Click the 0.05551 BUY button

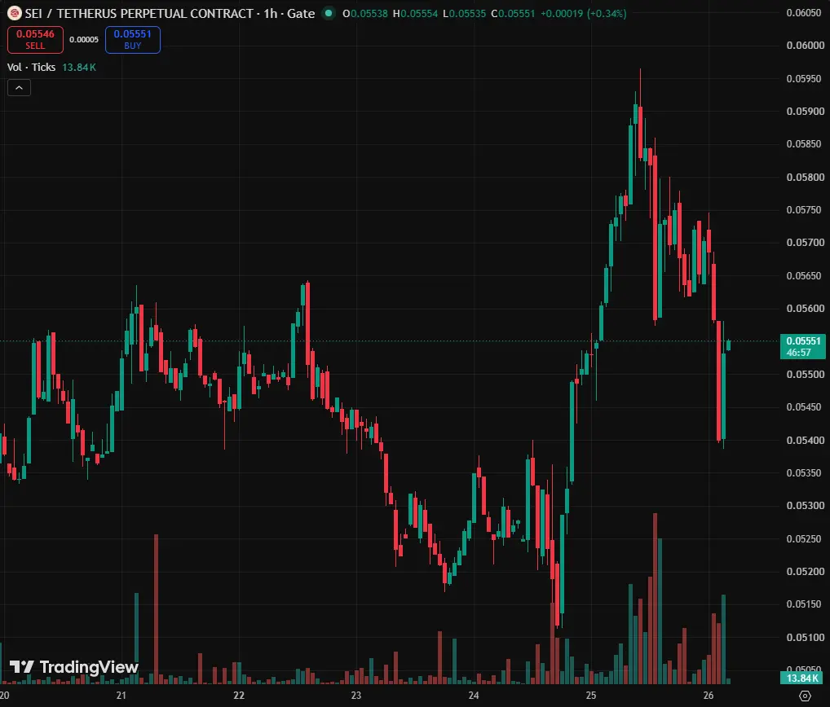(133, 40)
